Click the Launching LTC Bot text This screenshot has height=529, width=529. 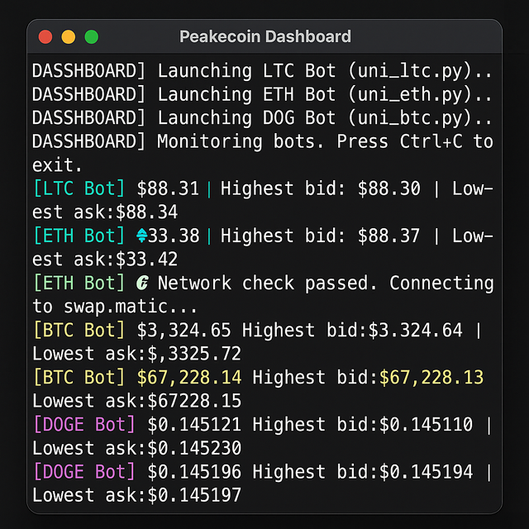tap(247, 72)
